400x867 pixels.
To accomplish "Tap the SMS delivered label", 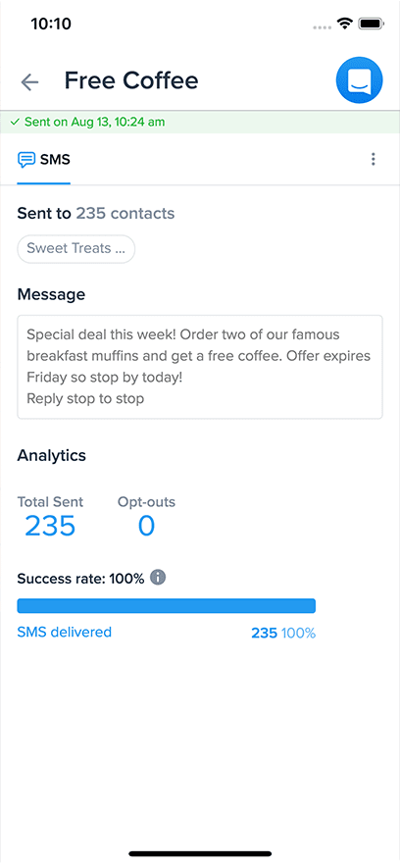I will (64, 632).
